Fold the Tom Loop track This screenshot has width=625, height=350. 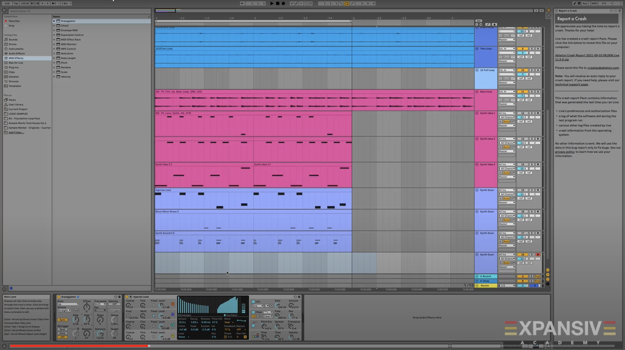[477, 49]
